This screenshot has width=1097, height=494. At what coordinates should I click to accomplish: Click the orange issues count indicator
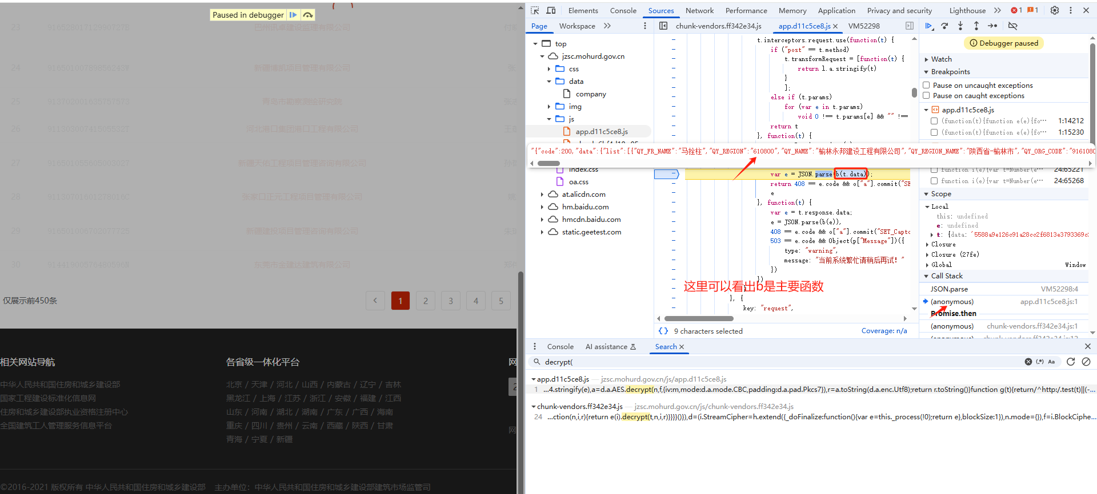(1032, 10)
